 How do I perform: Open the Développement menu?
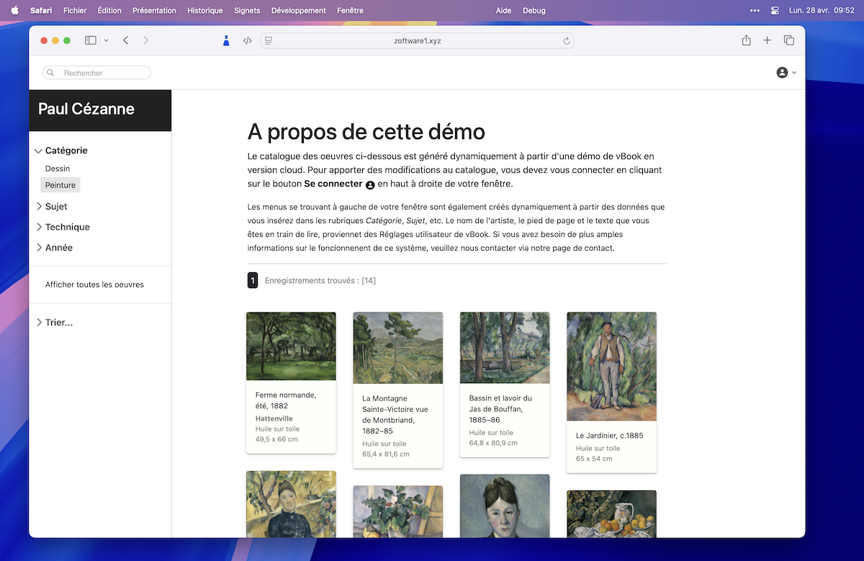click(299, 10)
